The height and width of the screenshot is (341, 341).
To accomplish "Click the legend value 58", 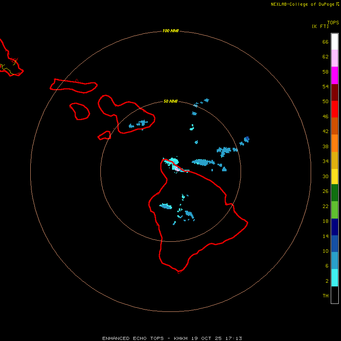I will pyautogui.click(x=325, y=72).
